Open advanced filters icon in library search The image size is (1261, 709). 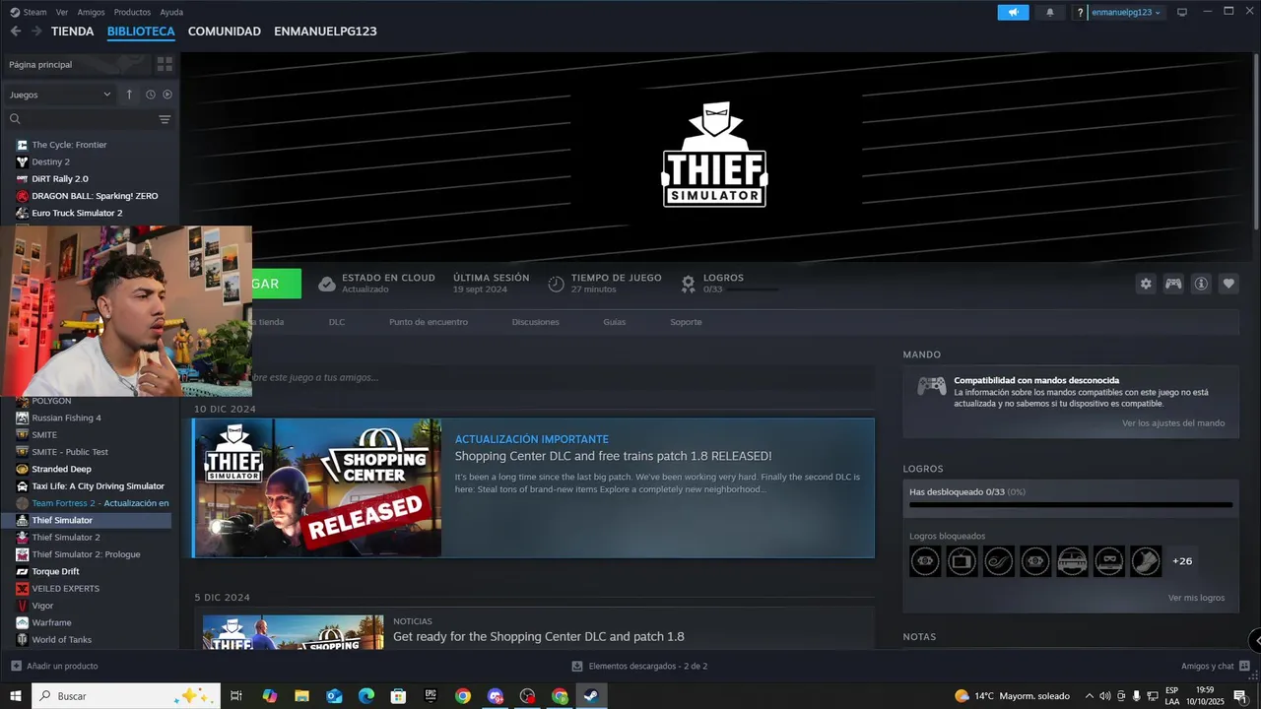(x=165, y=119)
